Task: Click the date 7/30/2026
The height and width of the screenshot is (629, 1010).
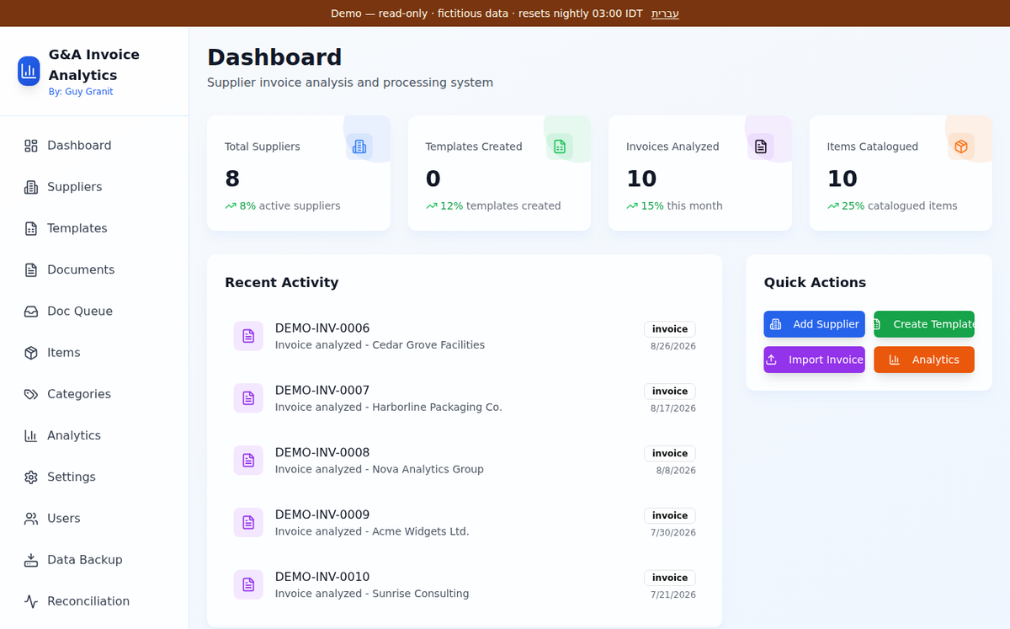Action: [x=673, y=533]
